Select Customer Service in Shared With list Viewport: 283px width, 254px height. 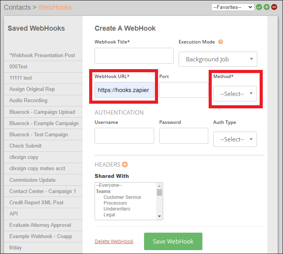click(x=122, y=197)
